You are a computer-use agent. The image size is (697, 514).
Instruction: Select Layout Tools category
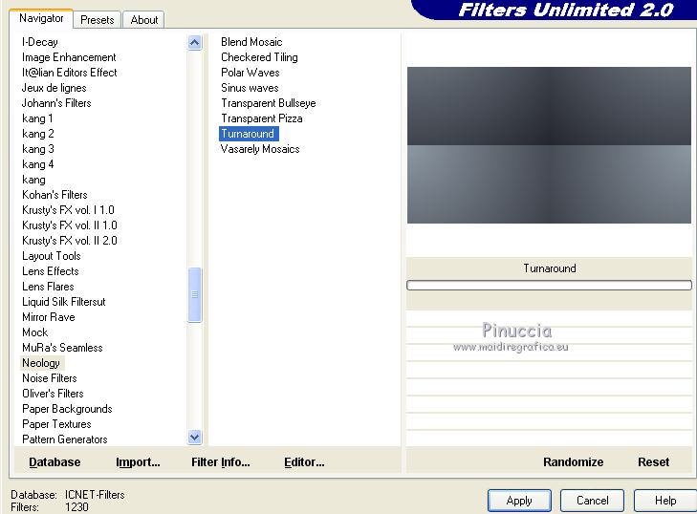(51, 256)
